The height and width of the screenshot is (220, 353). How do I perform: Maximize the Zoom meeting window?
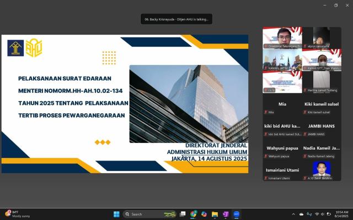coord(335,5)
